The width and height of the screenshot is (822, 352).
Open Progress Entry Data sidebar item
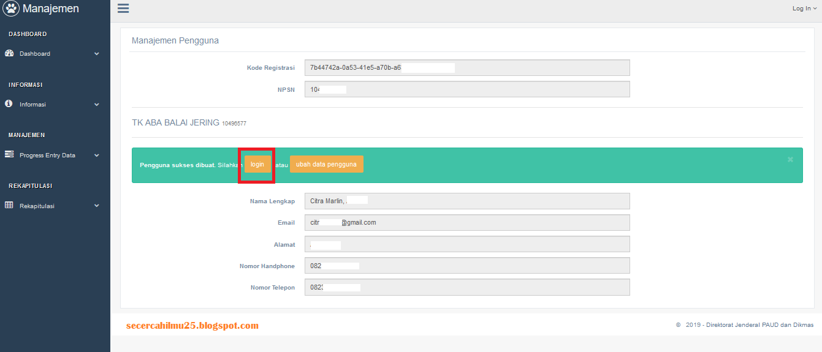coord(55,155)
